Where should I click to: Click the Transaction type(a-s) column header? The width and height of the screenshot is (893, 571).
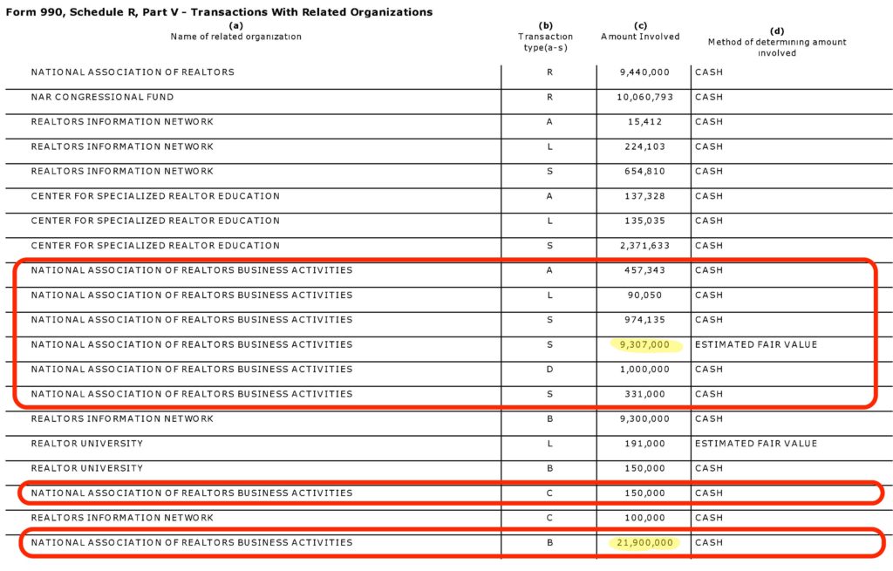pos(546,42)
